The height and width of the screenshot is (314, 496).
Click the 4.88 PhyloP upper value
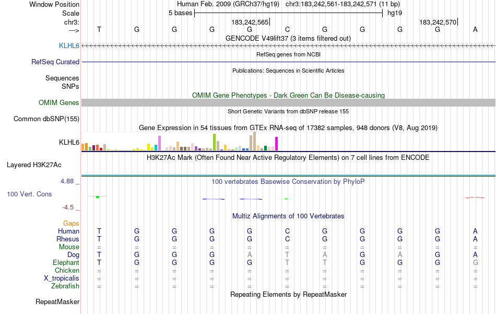[67, 181]
